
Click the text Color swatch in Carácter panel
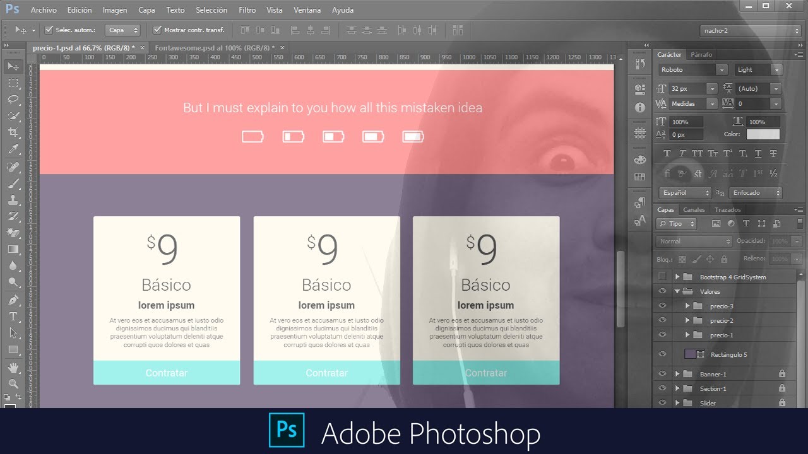763,134
